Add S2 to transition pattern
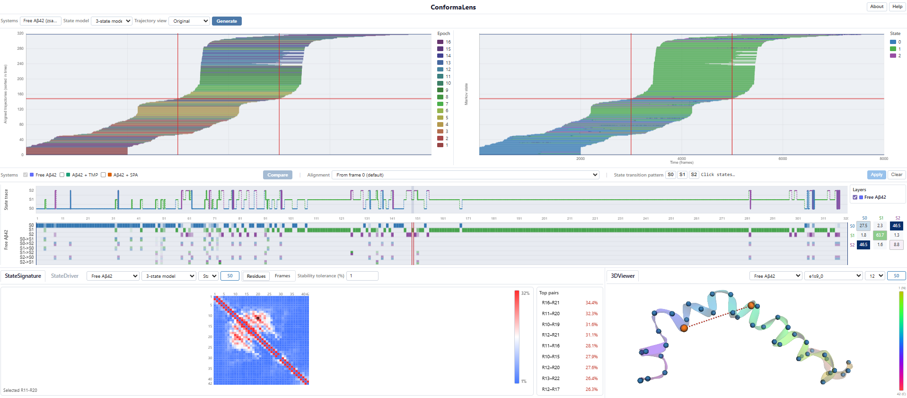The width and height of the screenshot is (907, 398). (x=694, y=175)
